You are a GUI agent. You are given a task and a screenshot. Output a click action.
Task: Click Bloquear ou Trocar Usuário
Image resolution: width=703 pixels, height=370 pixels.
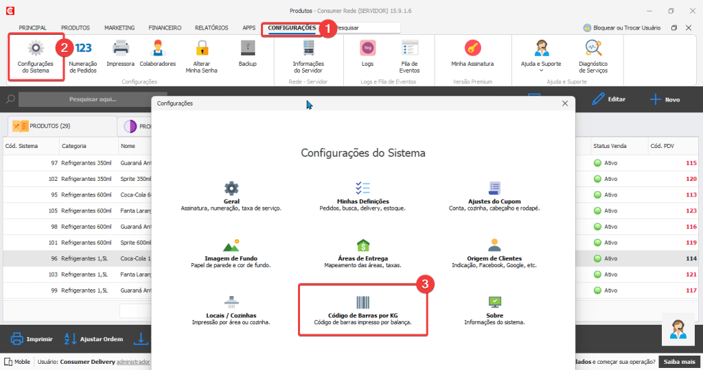point(622,28)
